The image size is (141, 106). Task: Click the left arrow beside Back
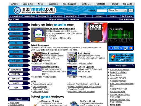110,48
